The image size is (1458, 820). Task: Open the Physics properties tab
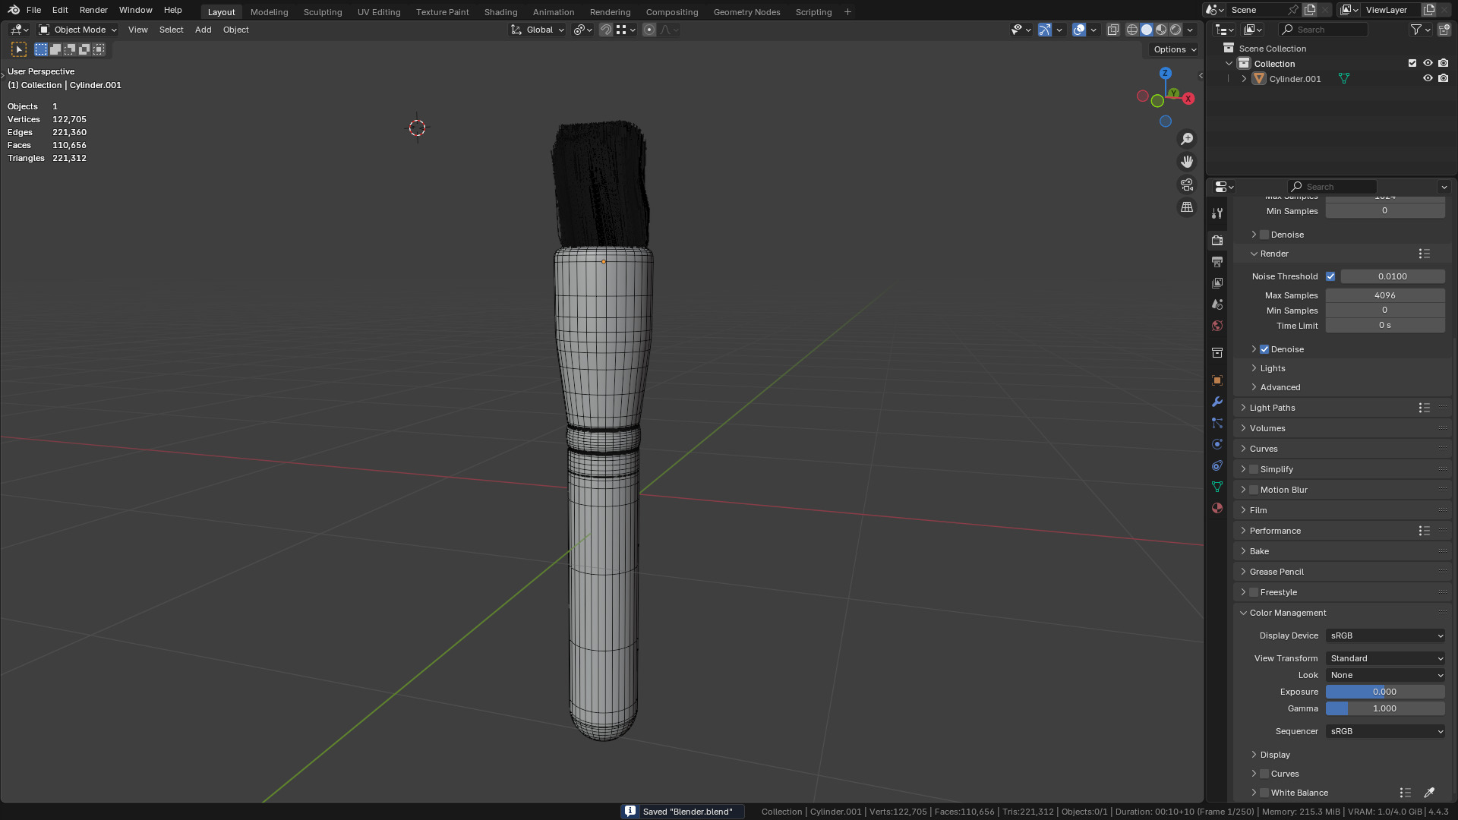pos(1217,444)
